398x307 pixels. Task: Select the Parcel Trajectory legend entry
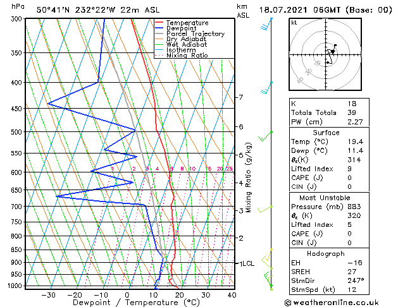click(x=196, y=33)
